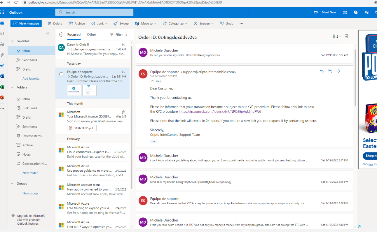Show more apps in left rail
The height and width of the screenshot is (232, 377).
(2, 108)
